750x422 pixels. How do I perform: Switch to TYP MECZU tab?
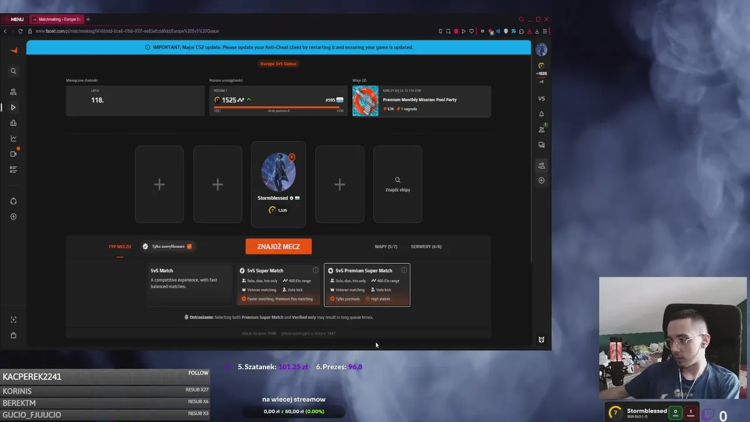(120, 246)
